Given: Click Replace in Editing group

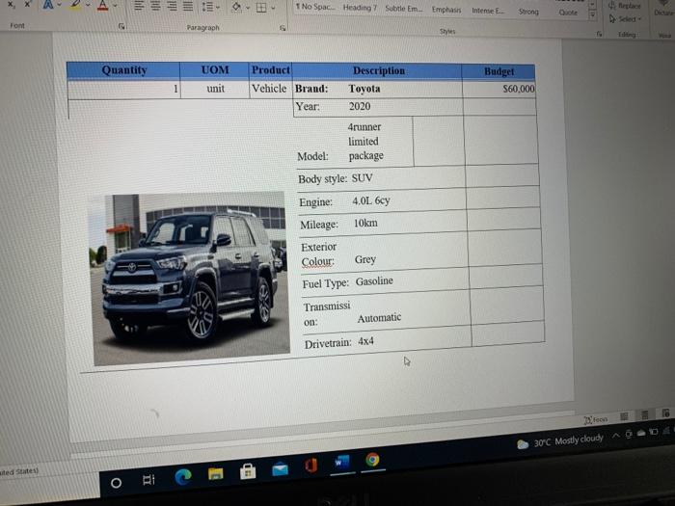Looking at the screenshot, I should pyautogui.click(x=625, y=6).
